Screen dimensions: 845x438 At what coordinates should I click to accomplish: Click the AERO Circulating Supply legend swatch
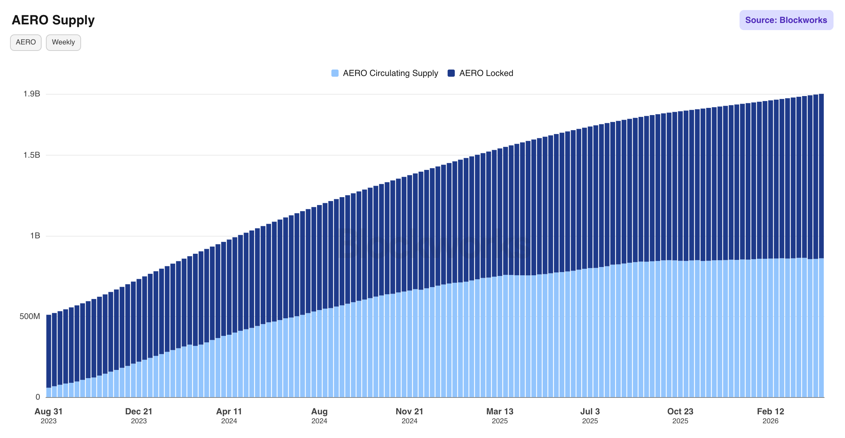point(335,73)
